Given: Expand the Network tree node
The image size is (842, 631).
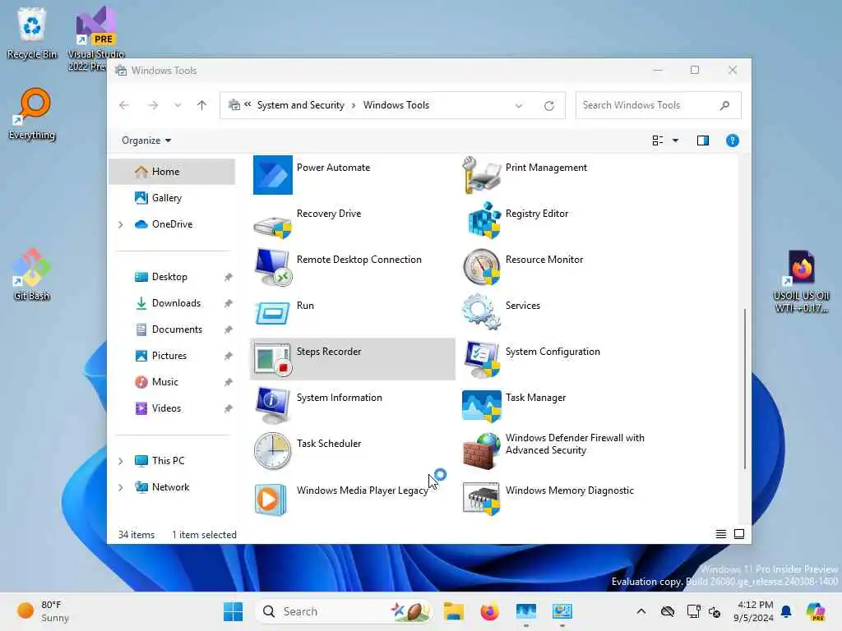Looking at the screenshot, I should [x=121, y=487].
